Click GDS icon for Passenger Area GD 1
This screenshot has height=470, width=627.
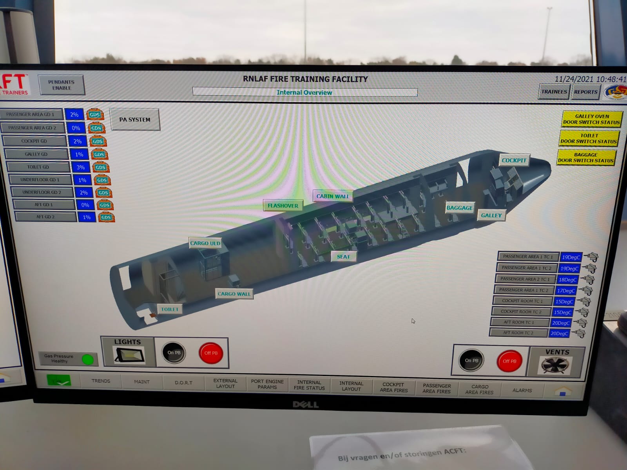(95, 114)
